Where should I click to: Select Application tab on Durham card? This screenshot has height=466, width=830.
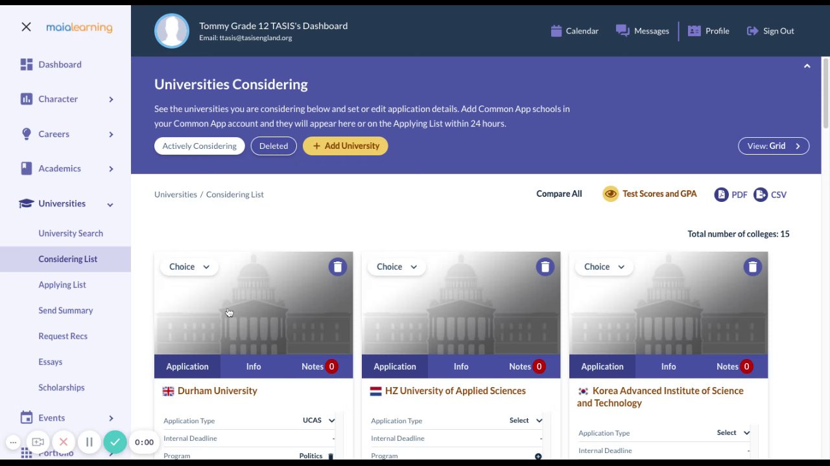[187, 366]
